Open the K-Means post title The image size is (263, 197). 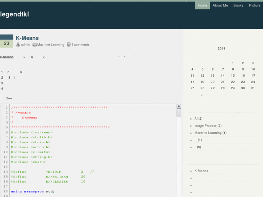[27, 38]
